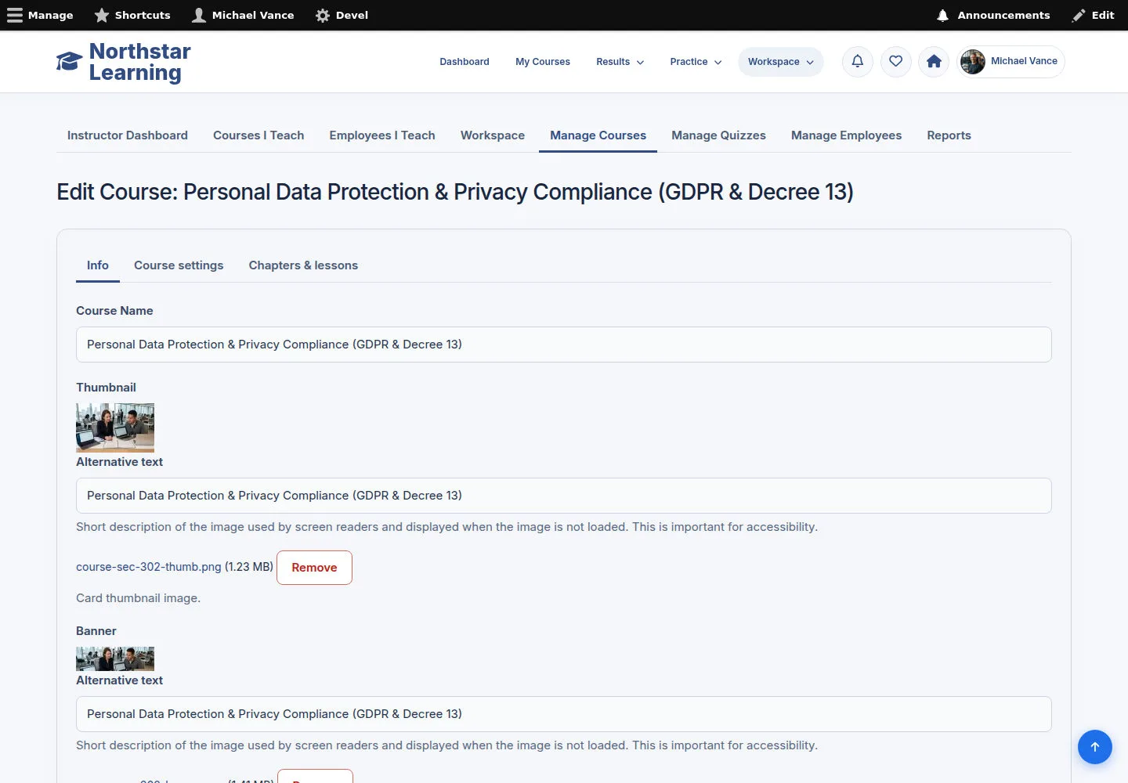Click the Northstar Learning graduation cap logo
The image size is (1128, 783).
point(69,62)
